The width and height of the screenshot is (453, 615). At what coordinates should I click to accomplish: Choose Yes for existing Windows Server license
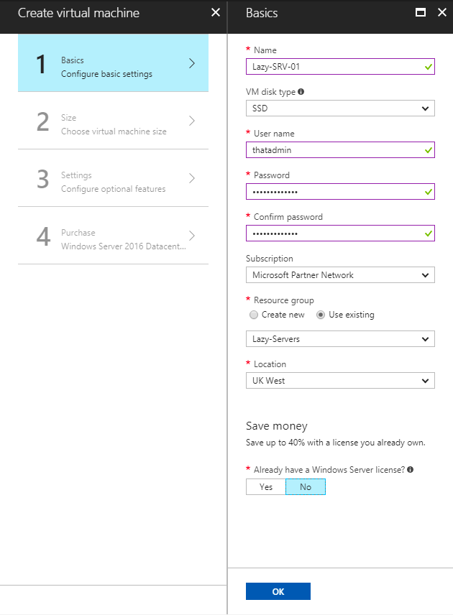click(x=266, y=487)
